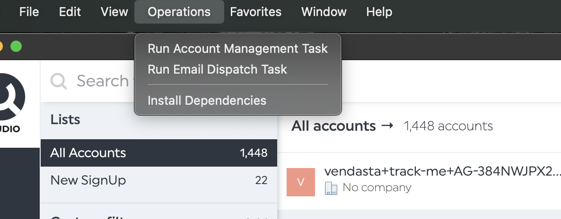Screen dimensions: 561x219
Task: Open the Window menu
Action: [324, 12]
